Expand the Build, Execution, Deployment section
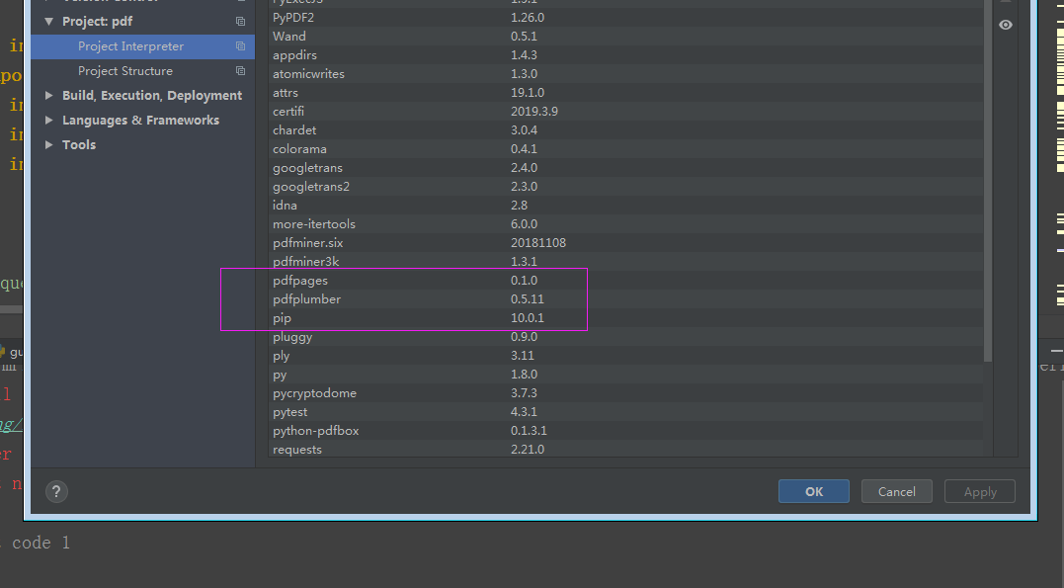 [x=48, y=95]
